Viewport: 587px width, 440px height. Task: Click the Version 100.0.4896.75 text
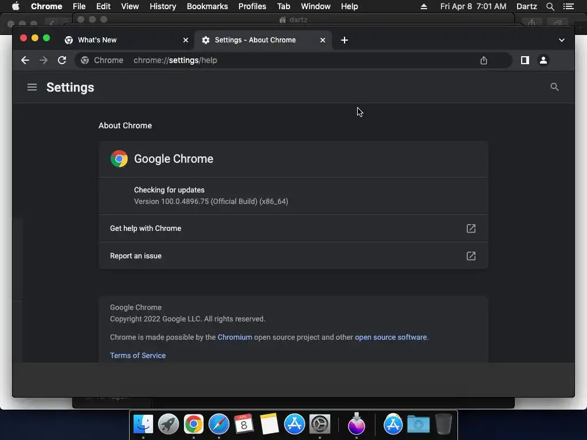211,201
